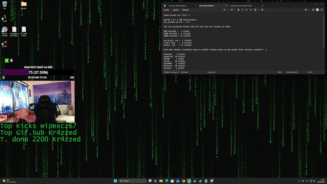Click the line 5000 kicksíků = 13 ticketů

177,36
